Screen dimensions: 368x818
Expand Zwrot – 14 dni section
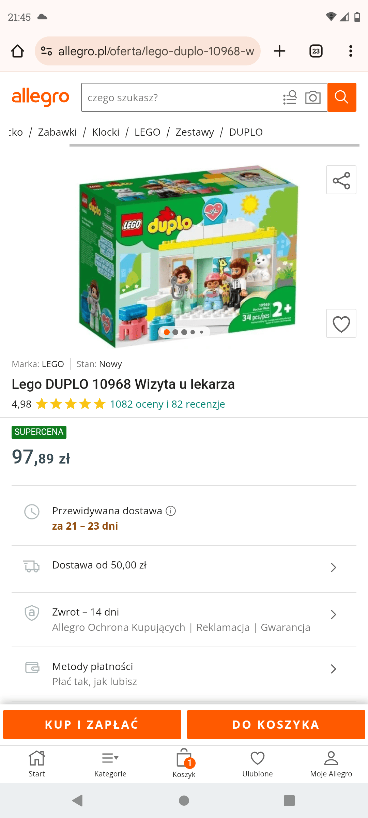[x=184, y=620]
